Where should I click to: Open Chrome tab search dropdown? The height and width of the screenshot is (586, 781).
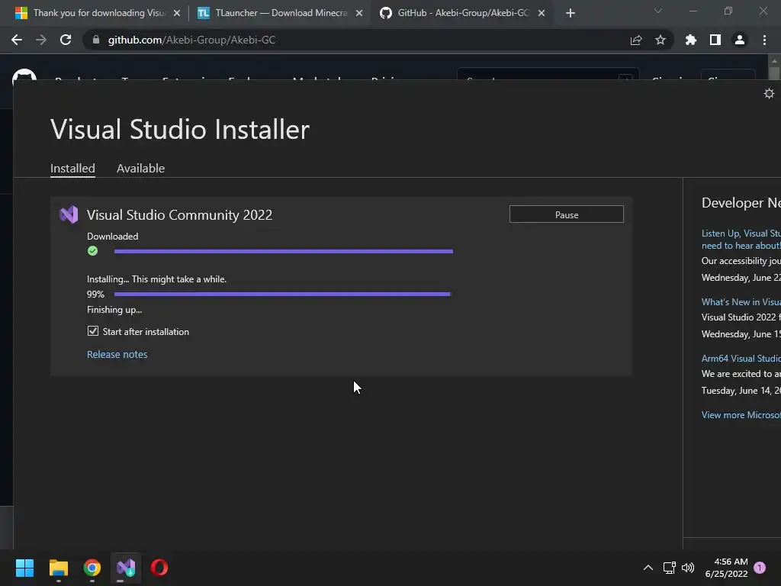click(657, 11)
